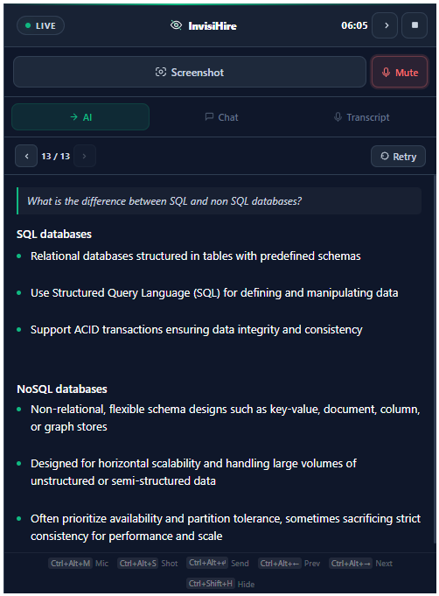
Task: Click the LIVE status indicator badge
Action: click(x=40, y=25)
